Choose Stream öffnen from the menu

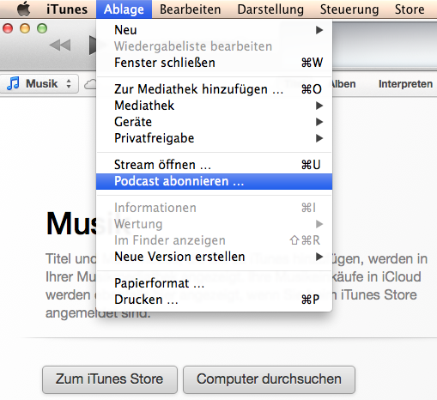[x=214, y=165]
